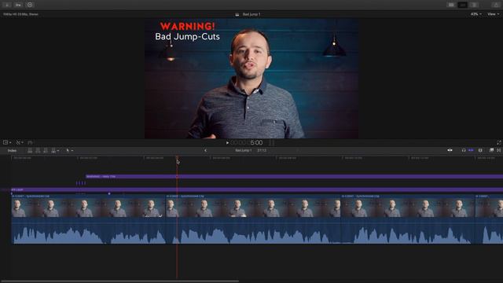Click the red playhead on timeline ruler
This screenshot has width=503, height=283.
[177, 157]
